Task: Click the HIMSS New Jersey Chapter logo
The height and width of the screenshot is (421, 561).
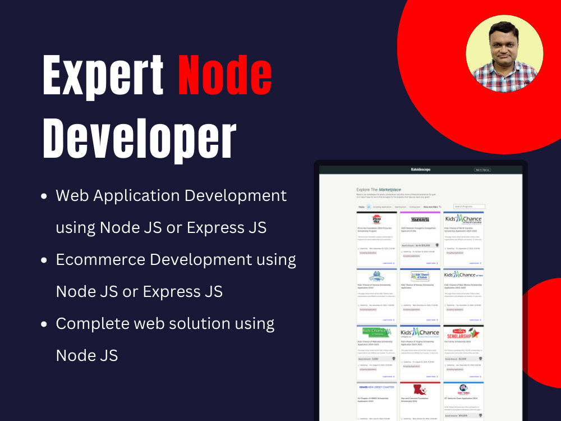Action: 377,387
